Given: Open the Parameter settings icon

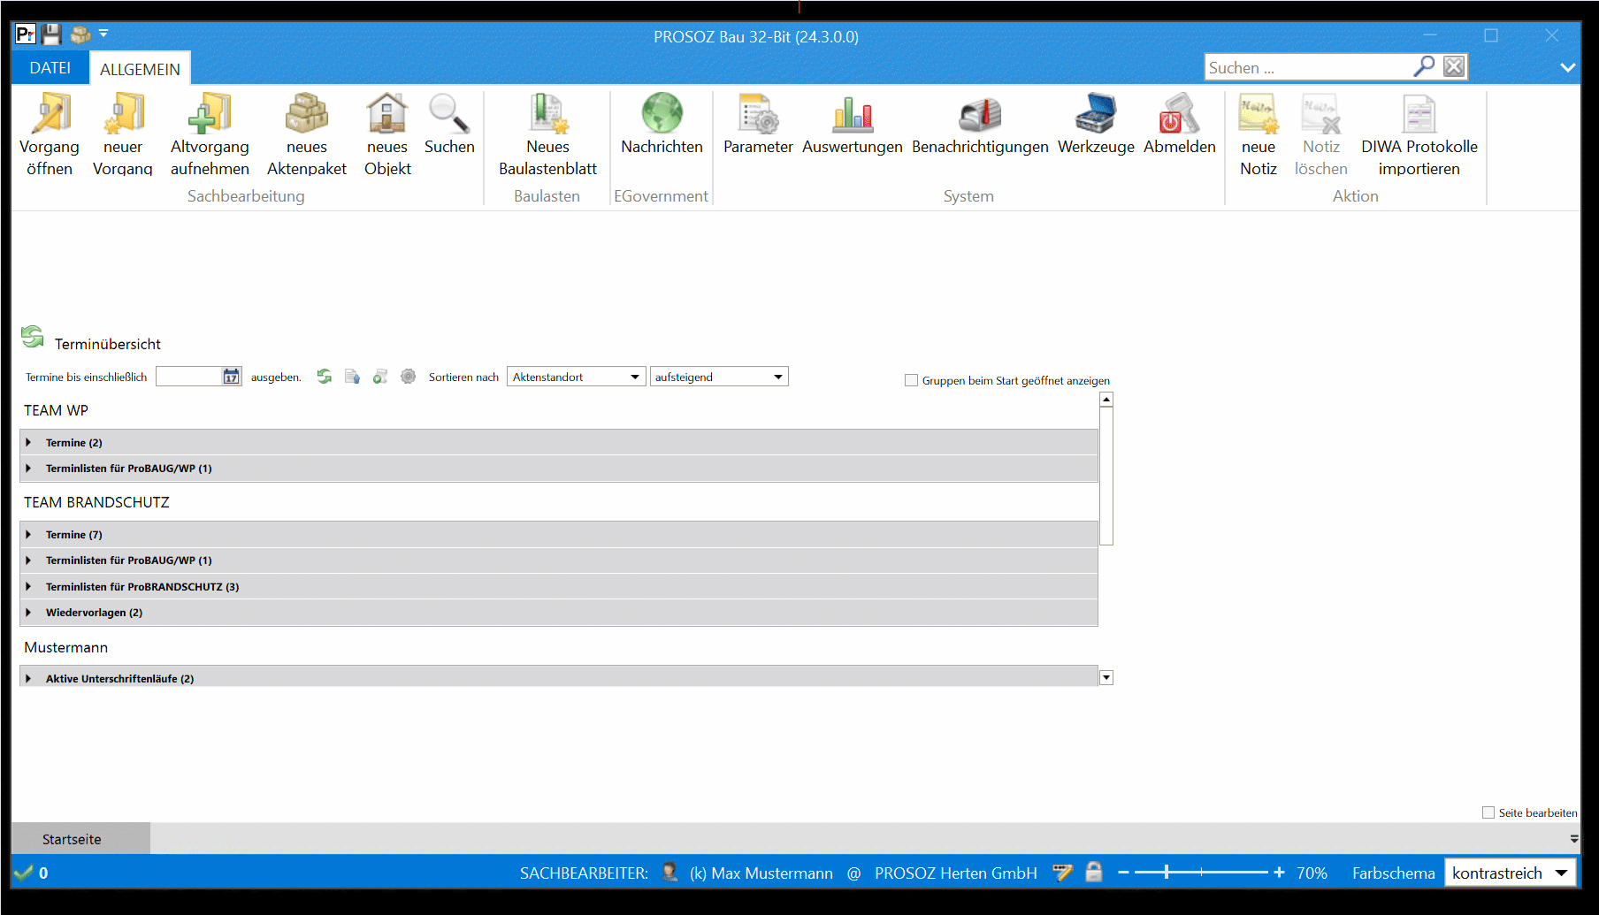Looking at the screenshot, I should click(758, 125).
